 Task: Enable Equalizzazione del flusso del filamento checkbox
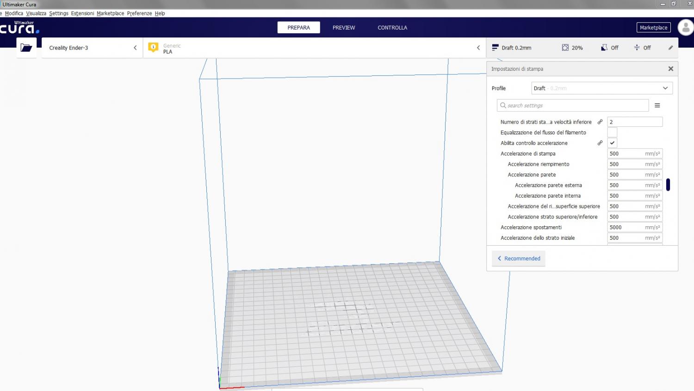[612, 133]
